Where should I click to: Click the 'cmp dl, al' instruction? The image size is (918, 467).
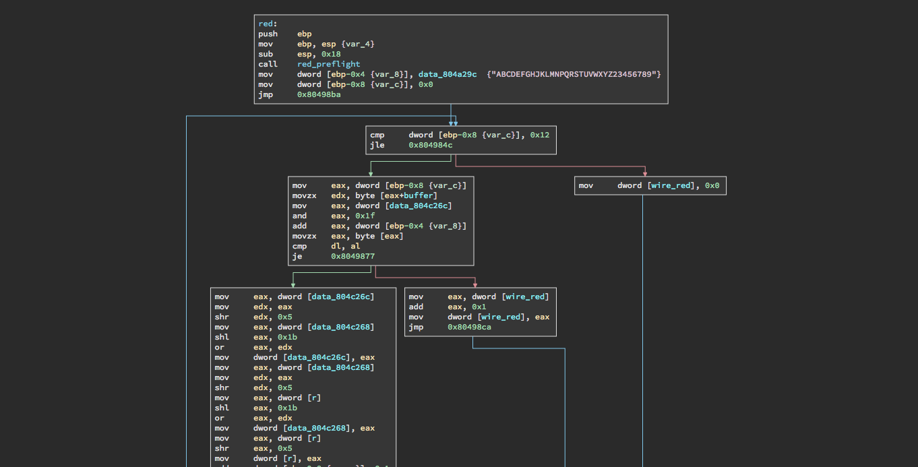pyautogui.click(x=326, y=246)
